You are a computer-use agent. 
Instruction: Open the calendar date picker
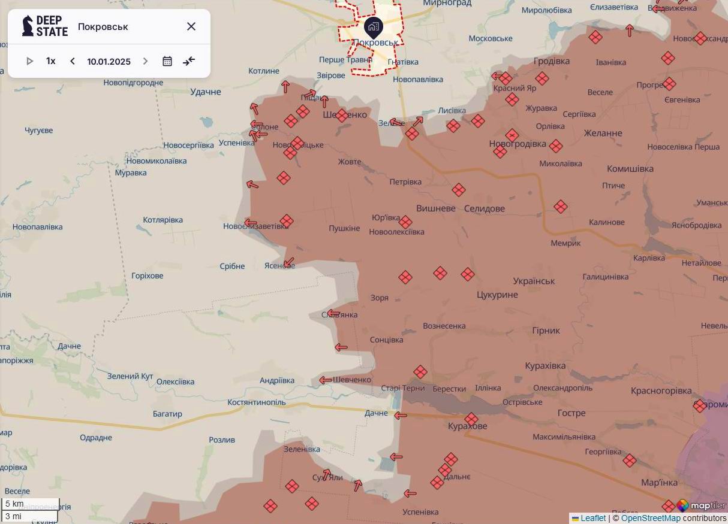tap(167, 60)
